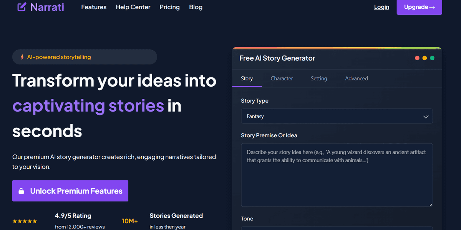461x230 pixels.
Task: Switch to the Character tab
Action: pyautogui.click(x=282, y=78)
